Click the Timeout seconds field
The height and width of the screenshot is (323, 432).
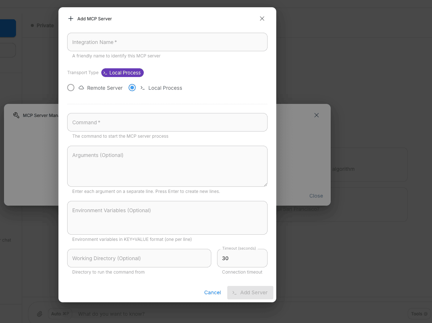point(242,258)
